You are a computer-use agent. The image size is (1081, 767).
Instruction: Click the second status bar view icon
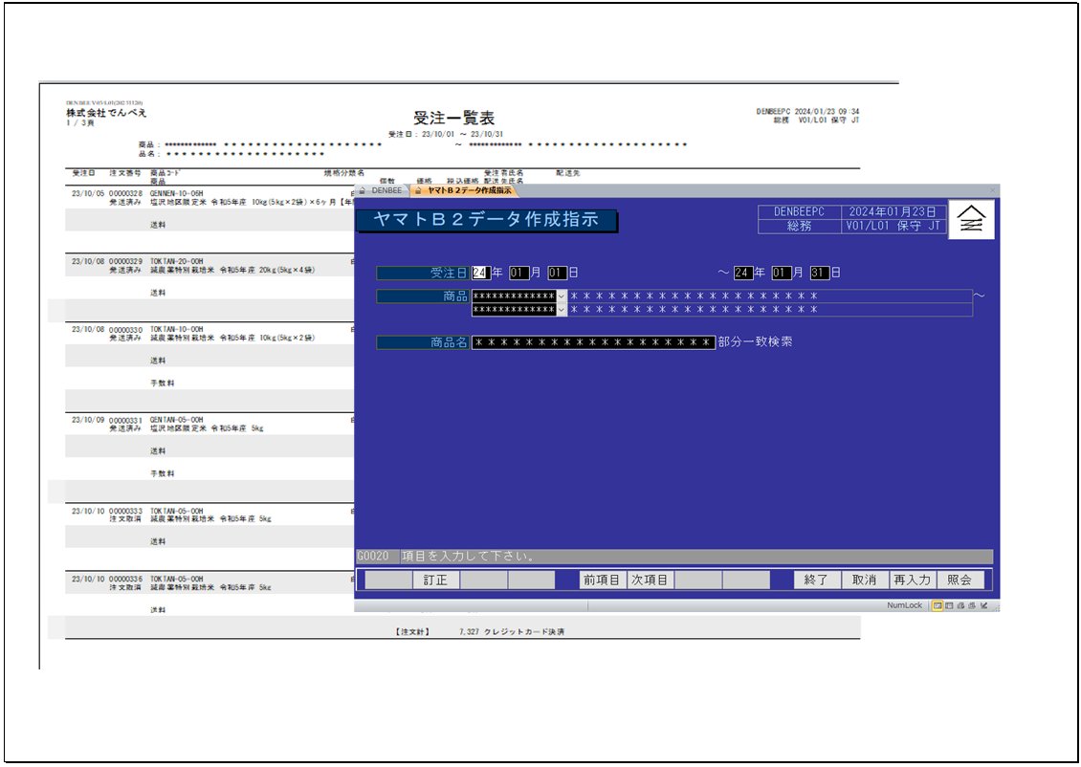[x=949, y=605]
